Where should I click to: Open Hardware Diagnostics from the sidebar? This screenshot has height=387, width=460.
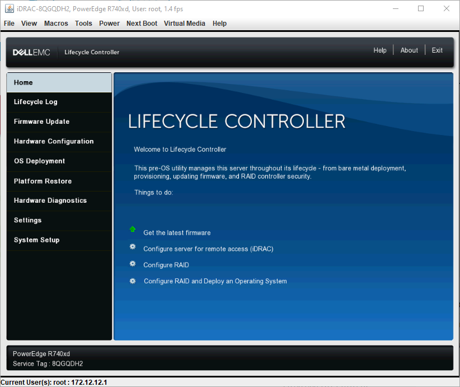tap(50, 201)
